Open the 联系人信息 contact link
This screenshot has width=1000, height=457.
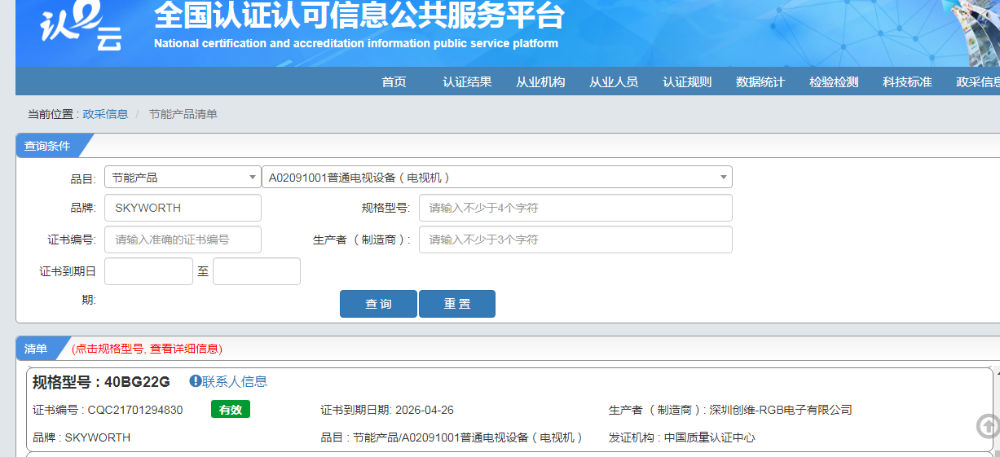coord(235,381)
